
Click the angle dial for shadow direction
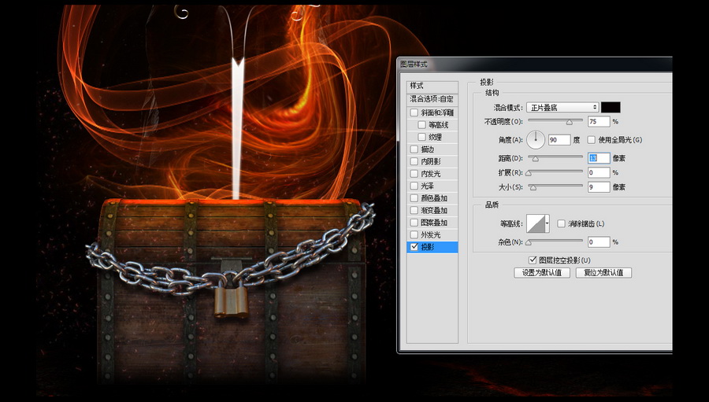point(536,139)
